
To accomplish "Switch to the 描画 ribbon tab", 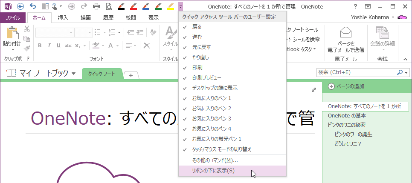I will pos(86,18).
